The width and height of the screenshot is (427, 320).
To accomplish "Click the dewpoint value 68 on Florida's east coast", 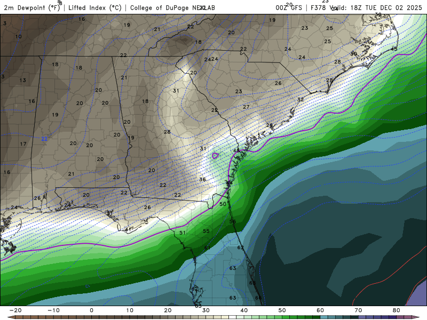I will tap(252, 283).
